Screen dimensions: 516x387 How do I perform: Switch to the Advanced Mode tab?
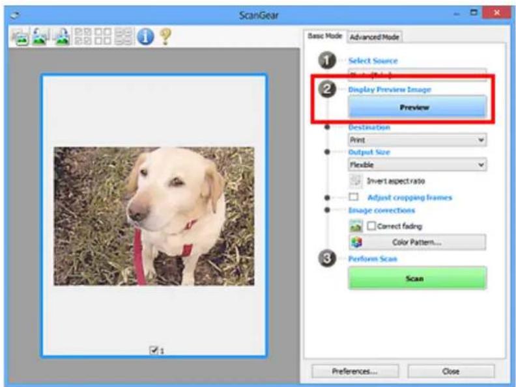374,37
